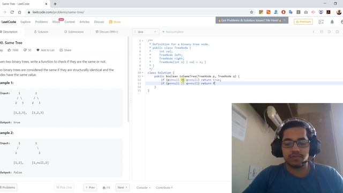Switch to the Solution tab
Screen dimensions: 343x193
coord(41,32)
